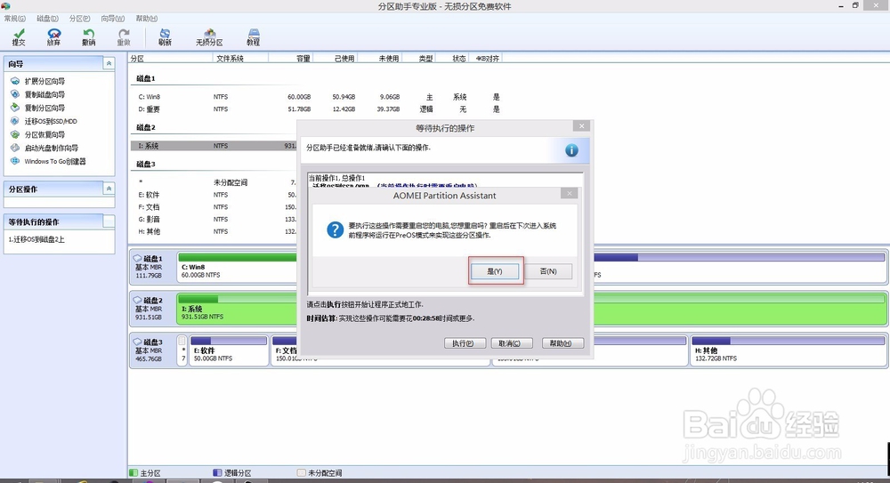The image size is (890, 483).
Task: Select the C: Win8 partition row
Action: point(318,97)
